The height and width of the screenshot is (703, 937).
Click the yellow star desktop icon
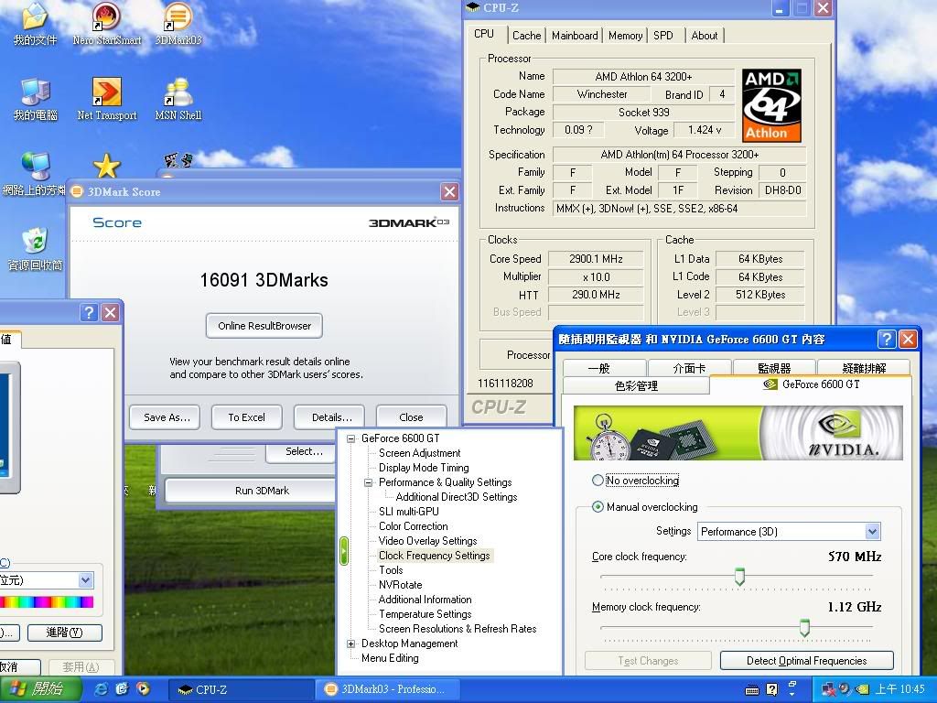click(106, 167)
